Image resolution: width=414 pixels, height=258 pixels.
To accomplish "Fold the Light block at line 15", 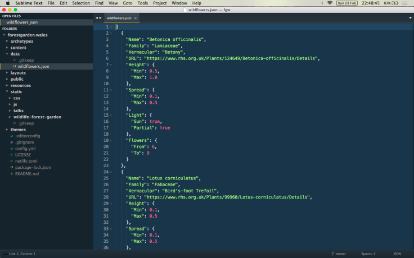I will click(111, 116).
